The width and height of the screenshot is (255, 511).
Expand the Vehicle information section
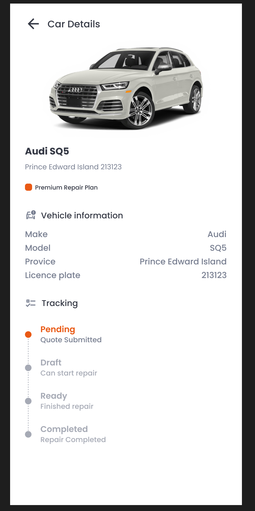tap(82, 215)
